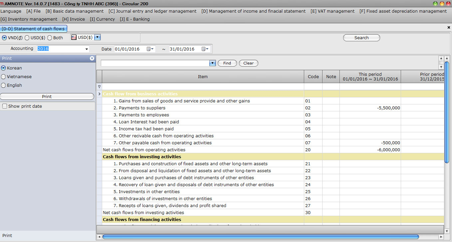
Task: Click the green window button at top right
Action: [435, 4]
